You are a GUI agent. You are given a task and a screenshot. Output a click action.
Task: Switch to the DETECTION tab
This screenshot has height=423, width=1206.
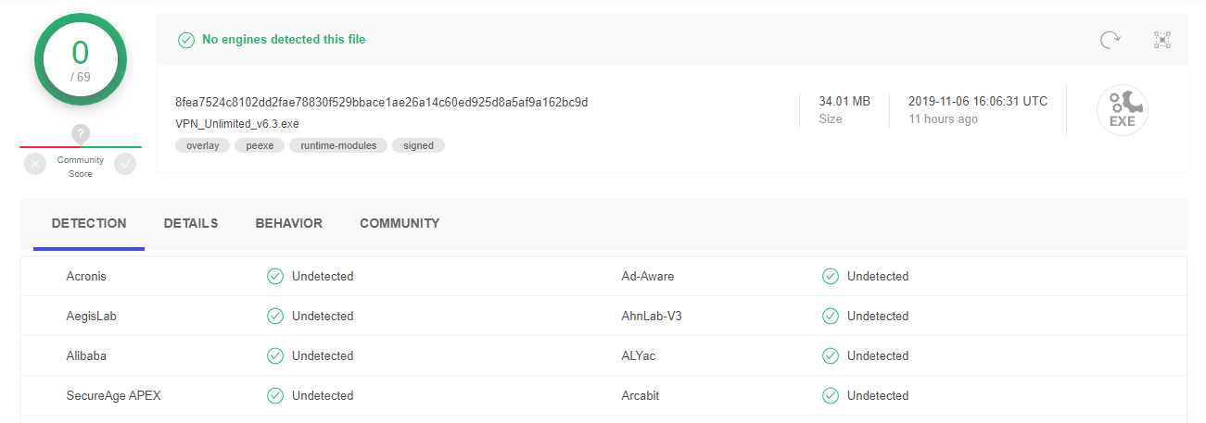pyautogui.click(x=89, y=223)
